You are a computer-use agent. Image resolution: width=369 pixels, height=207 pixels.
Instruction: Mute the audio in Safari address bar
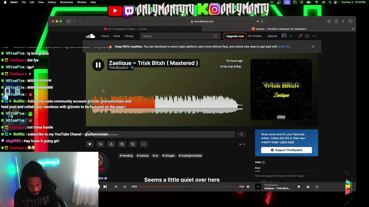[x=258, y=21]
